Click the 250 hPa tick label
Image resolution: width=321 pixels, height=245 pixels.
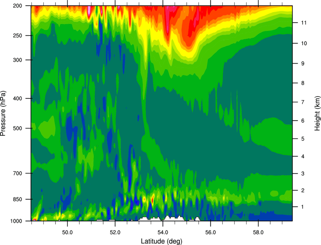click(x=17, y=35)
